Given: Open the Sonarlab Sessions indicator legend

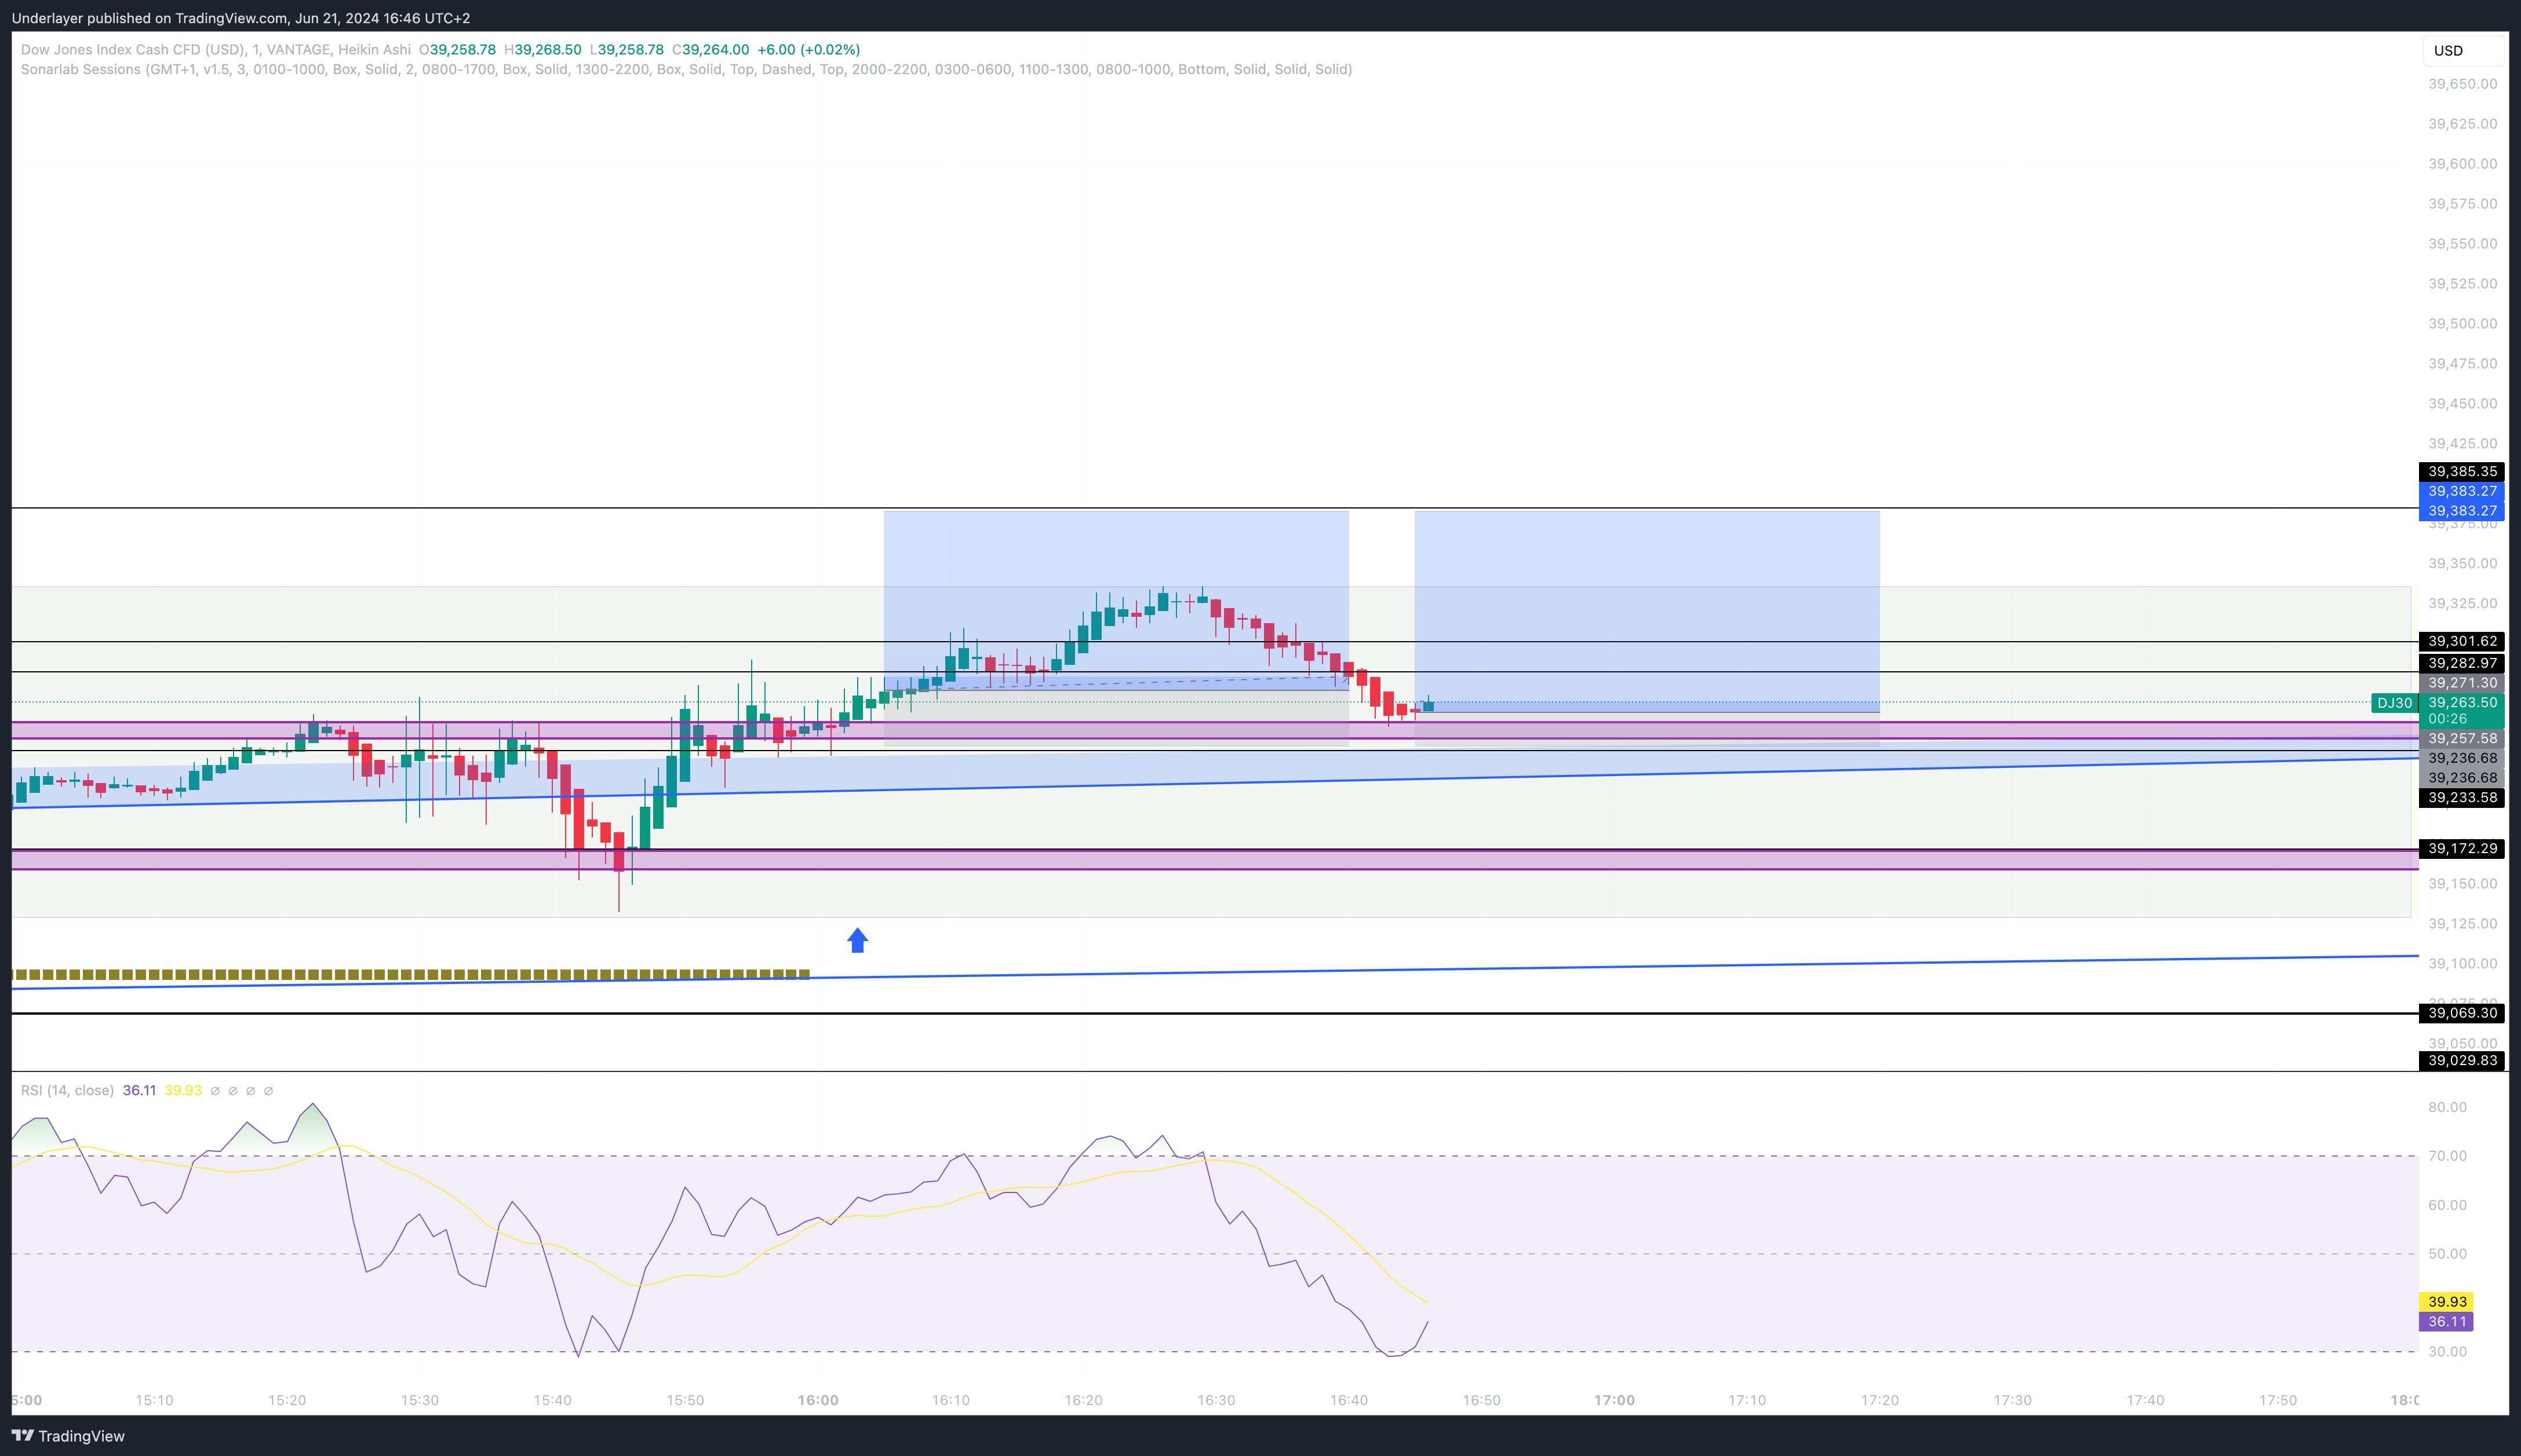Looking at the screenshot, I should 685,69.
